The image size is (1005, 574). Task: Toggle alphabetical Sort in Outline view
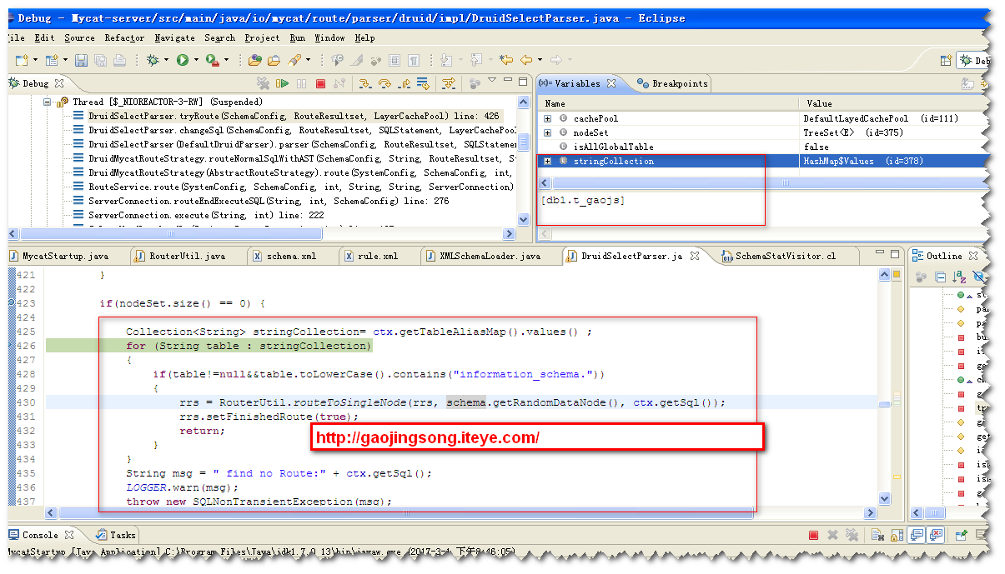point(959,277)
